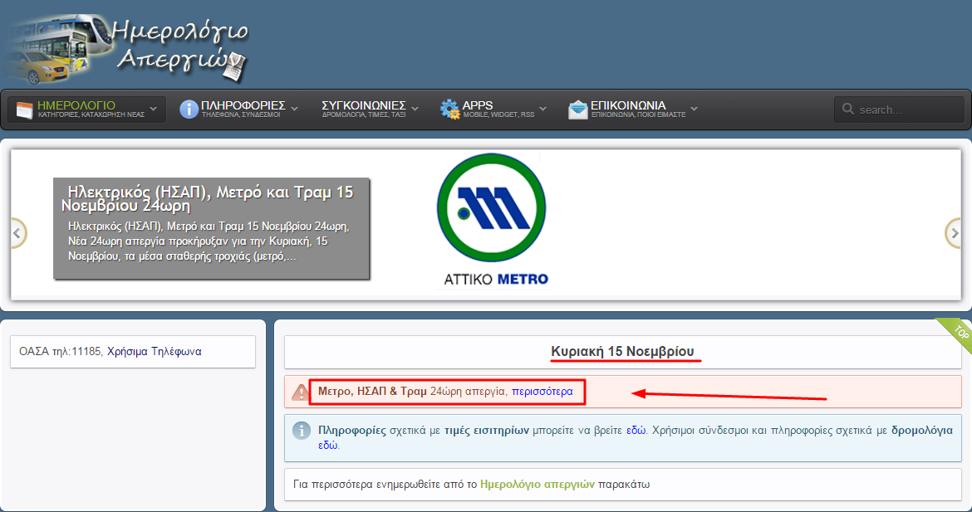Open the Ημερολόγιο απεργιών green link
The height and width of the screenshot is (512, 972).
(x=538, y=484)
